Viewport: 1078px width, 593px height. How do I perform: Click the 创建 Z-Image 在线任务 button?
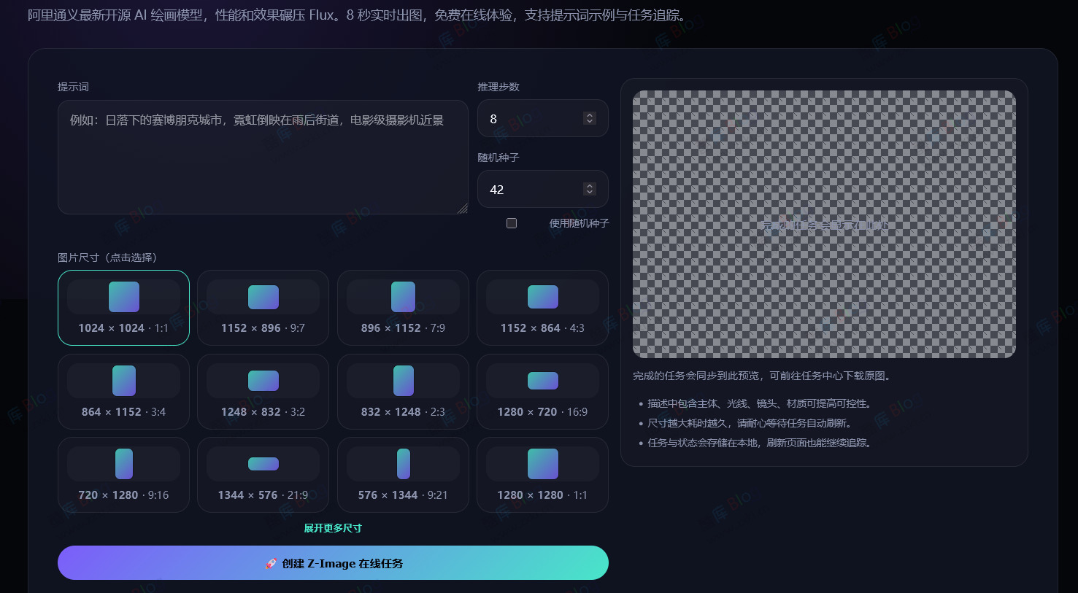pyautogui.click(x=333, y=562)
